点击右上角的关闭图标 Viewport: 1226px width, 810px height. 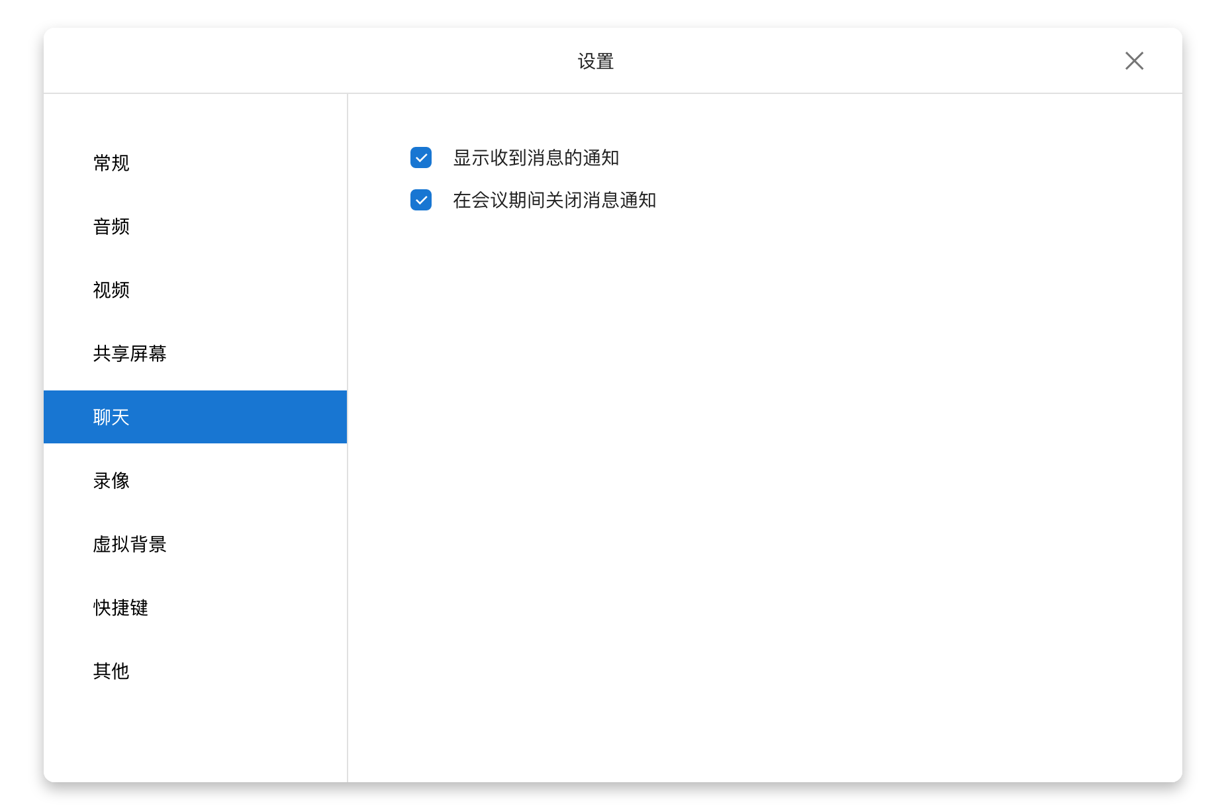(x=1134, y=61)
